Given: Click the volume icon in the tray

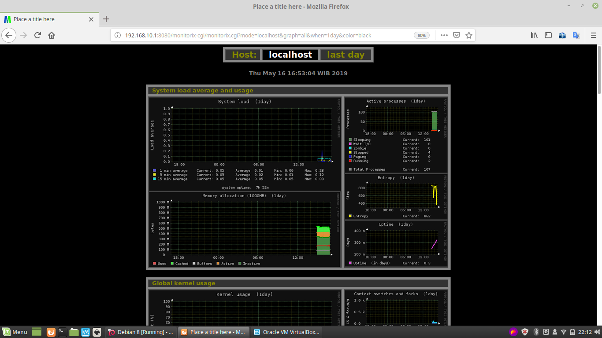Looking at the screenshot, I should 597,332.
